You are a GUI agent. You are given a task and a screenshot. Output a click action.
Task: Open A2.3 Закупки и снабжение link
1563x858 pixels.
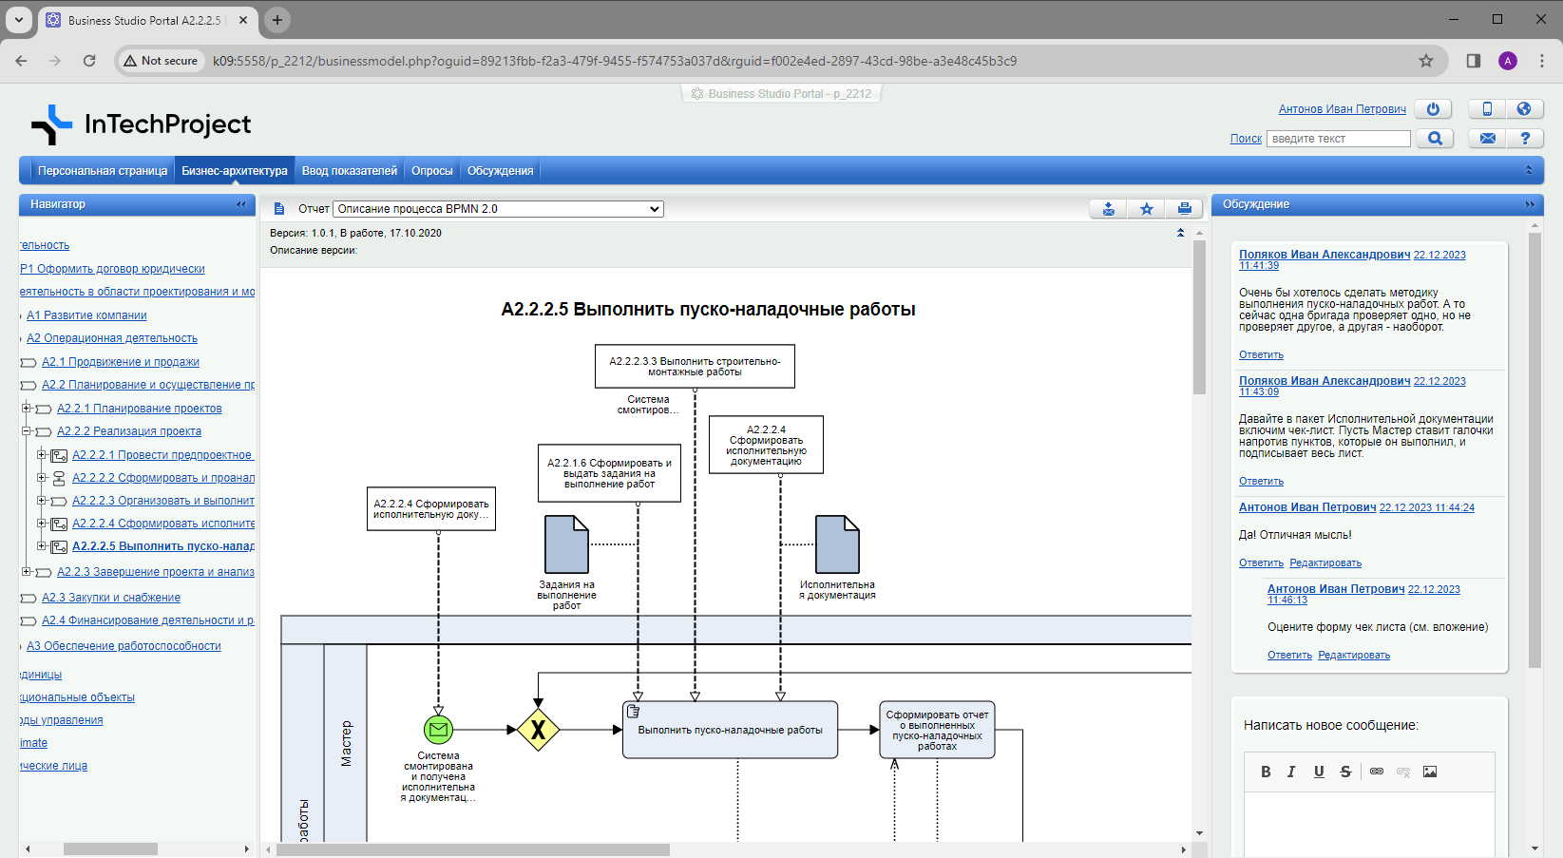(x=110, y=598)
